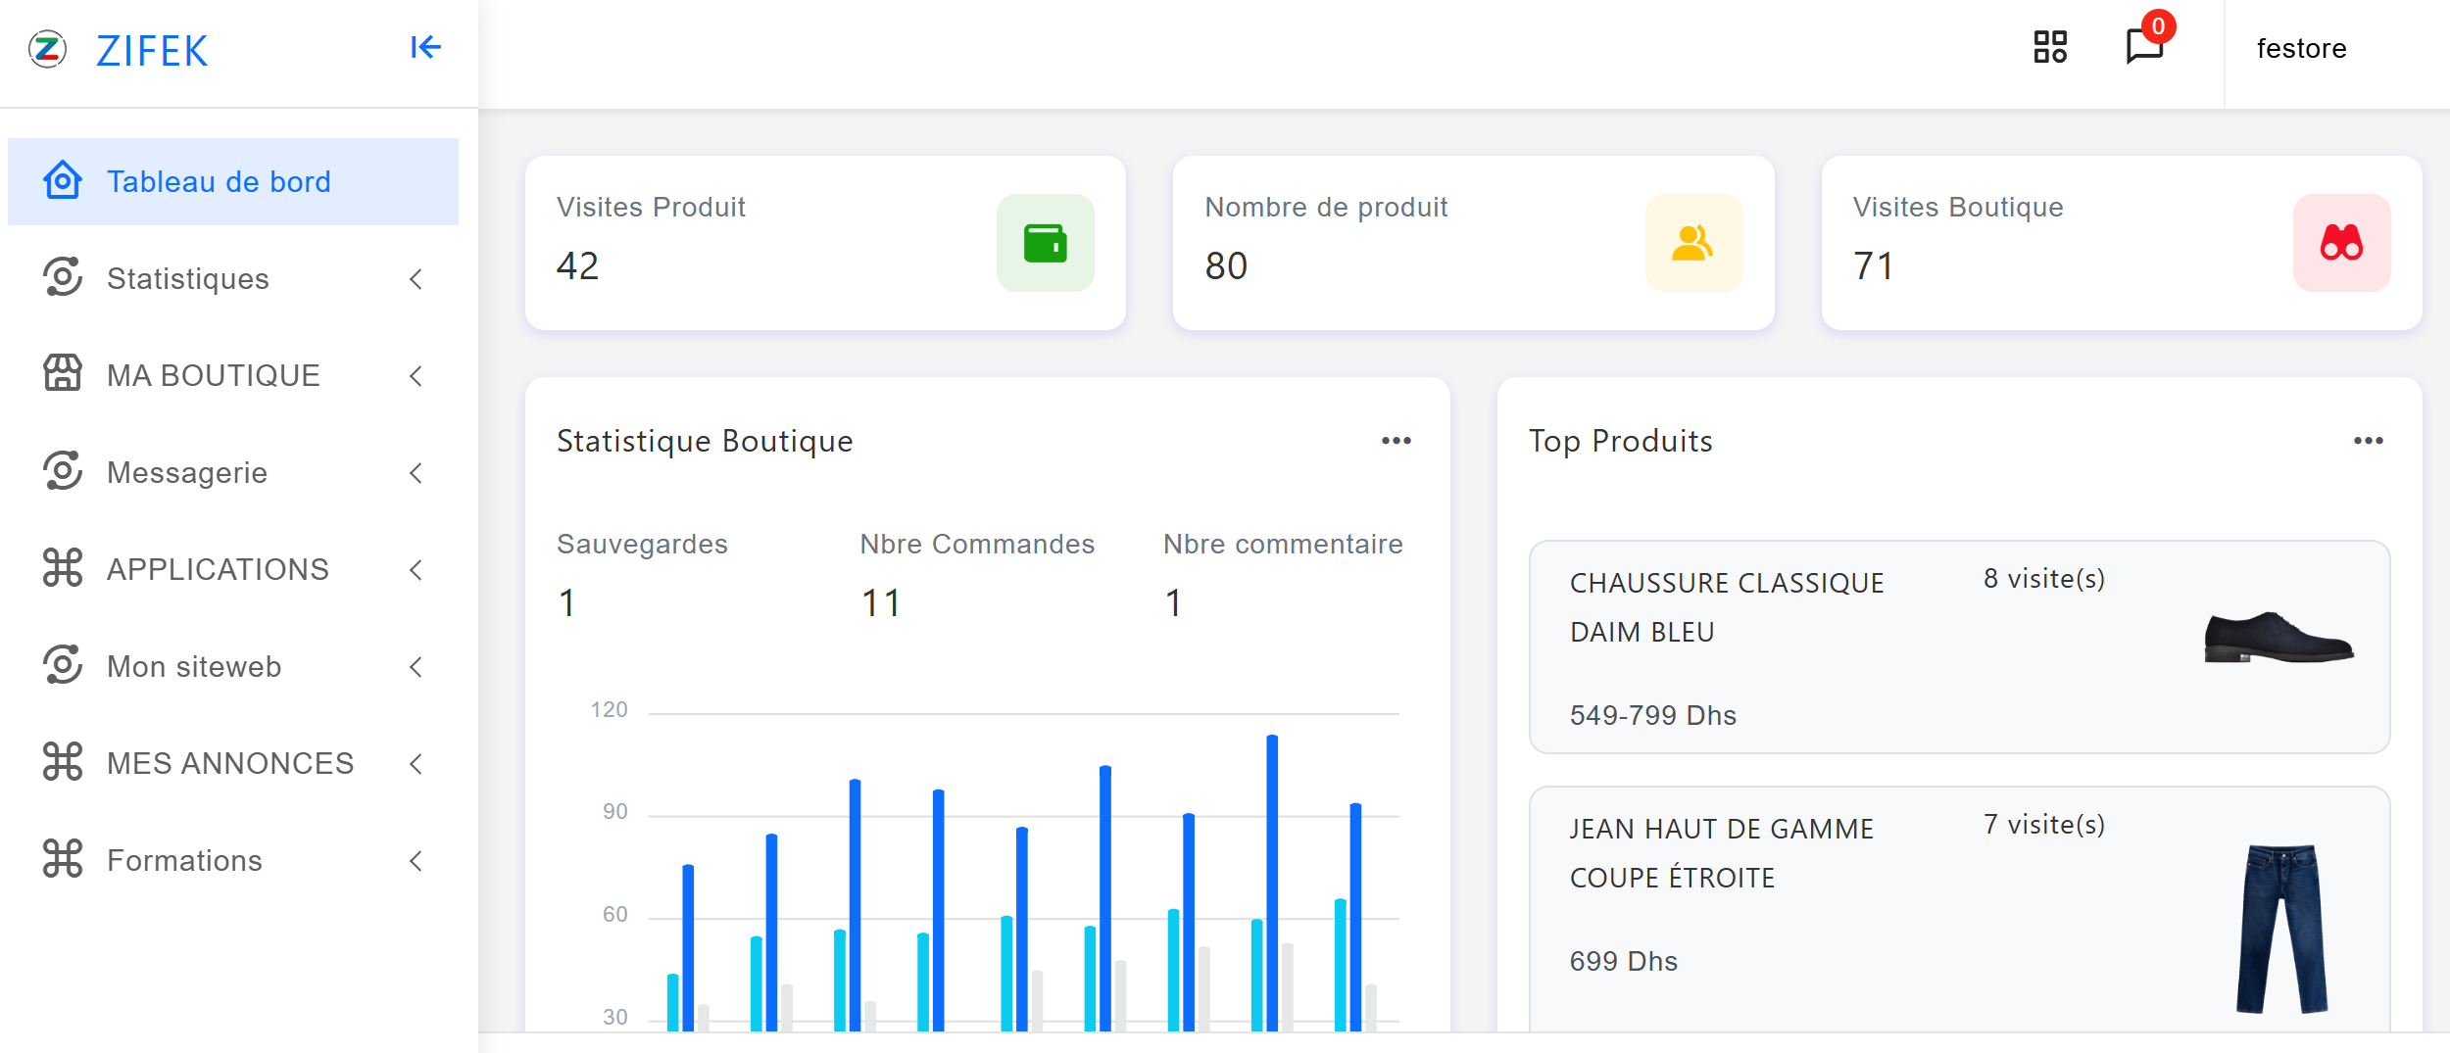
Task: Open the Mon siteweb menu item
Action: pos(194,666)
